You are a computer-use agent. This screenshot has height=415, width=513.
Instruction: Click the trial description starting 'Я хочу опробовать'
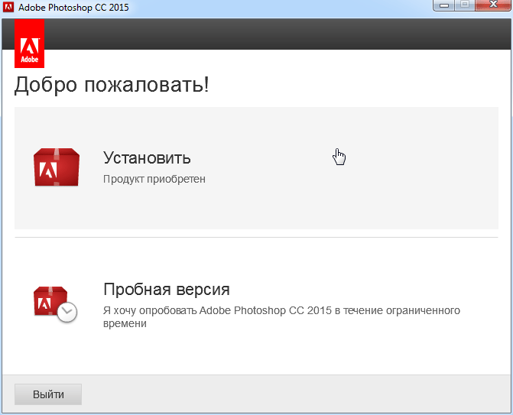coord(281,316)
